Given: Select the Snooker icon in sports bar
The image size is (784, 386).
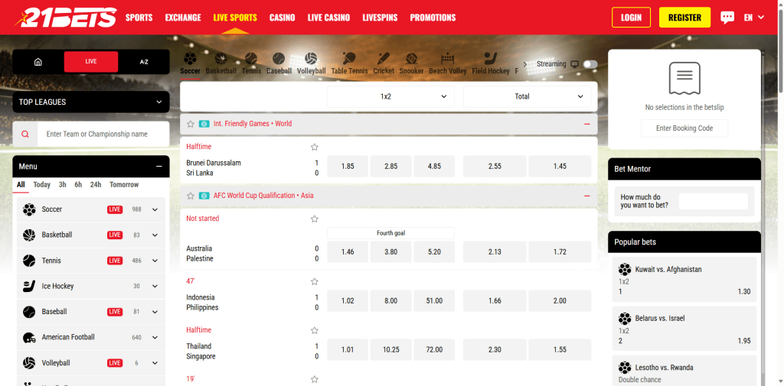Looking at the screenshot, I should click(411, 59).
